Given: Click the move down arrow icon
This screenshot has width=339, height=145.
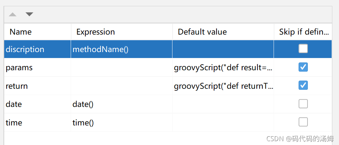Looking at the screenshot, I should coord(29,14).
